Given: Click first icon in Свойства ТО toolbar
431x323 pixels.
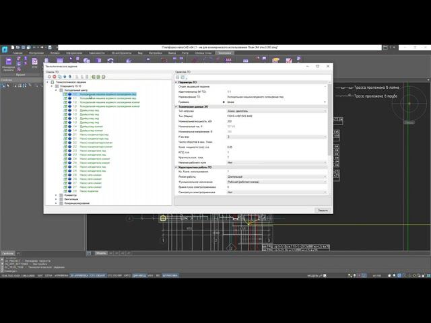Looking at the screenshot, I should 178,77.
